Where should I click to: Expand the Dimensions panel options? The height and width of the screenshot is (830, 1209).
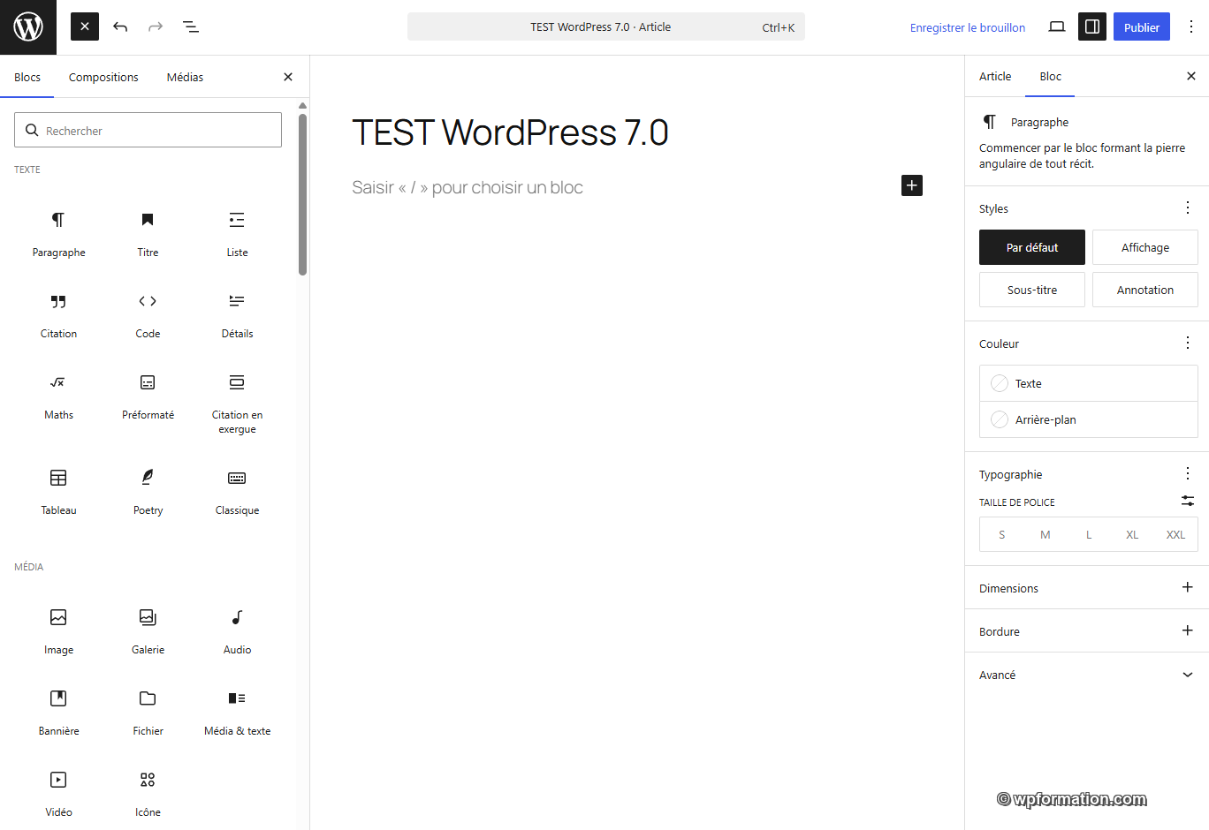click(1188, 587)
